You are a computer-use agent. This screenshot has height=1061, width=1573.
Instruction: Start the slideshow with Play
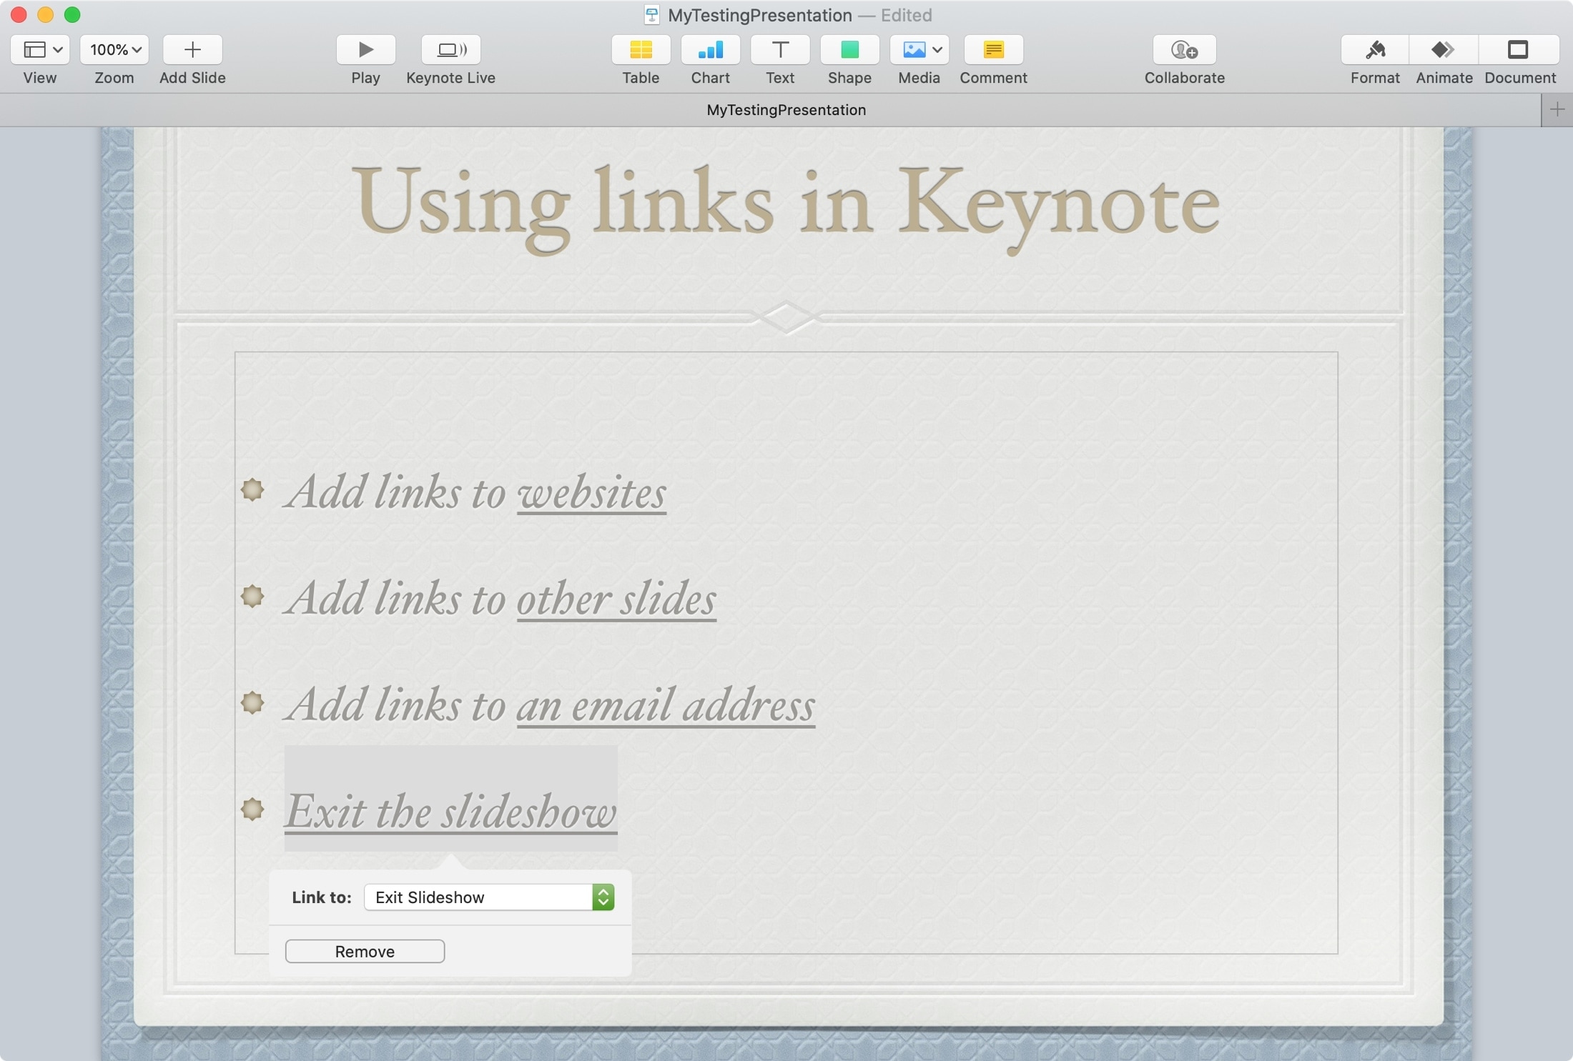coord(365,49)
